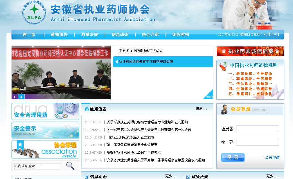Switch to slide 1 of the photo carousel

(15, 97)
